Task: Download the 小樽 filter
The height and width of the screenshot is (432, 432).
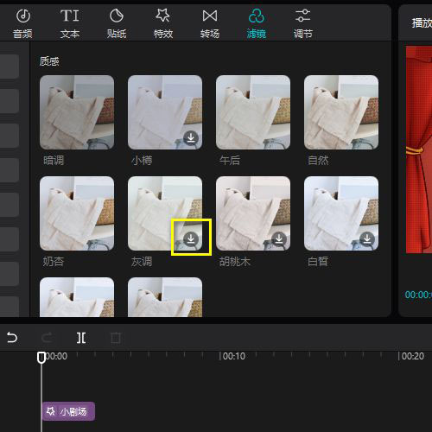Action: click(x=191, y=137)
